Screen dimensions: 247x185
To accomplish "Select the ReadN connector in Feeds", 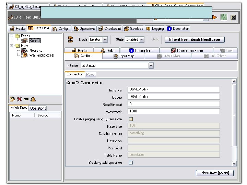I will click(x=35, y=41).
